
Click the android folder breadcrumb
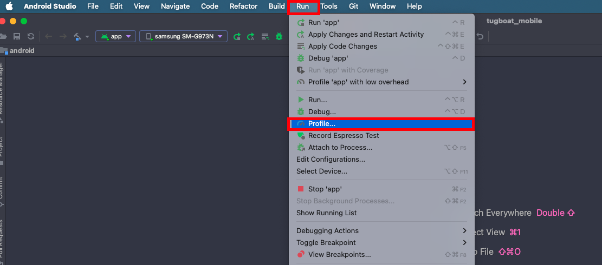pos(18,50)
